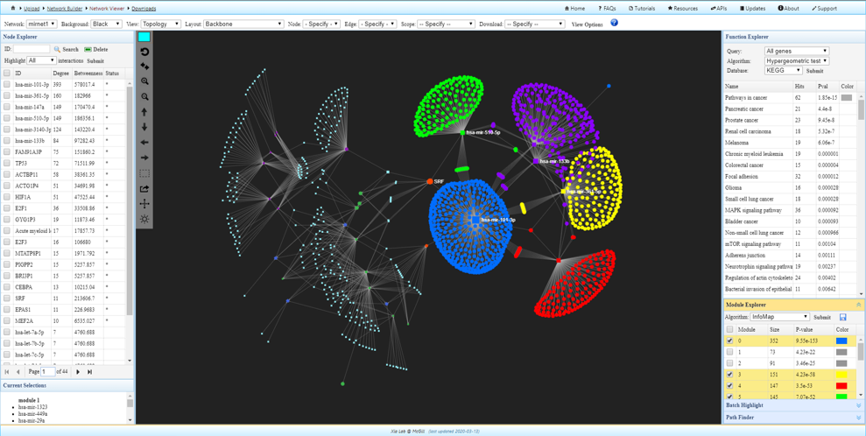866x436 pixels.
Task: Save module results with the floppy disk icon
Action: [842, 317]
